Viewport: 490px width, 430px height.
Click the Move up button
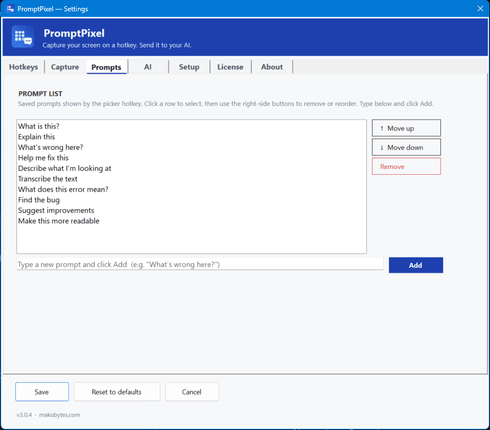pos(406,128)
